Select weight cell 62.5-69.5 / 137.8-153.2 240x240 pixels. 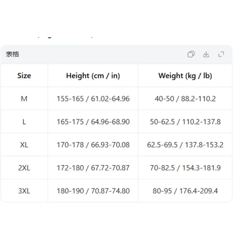pos(185,145)
